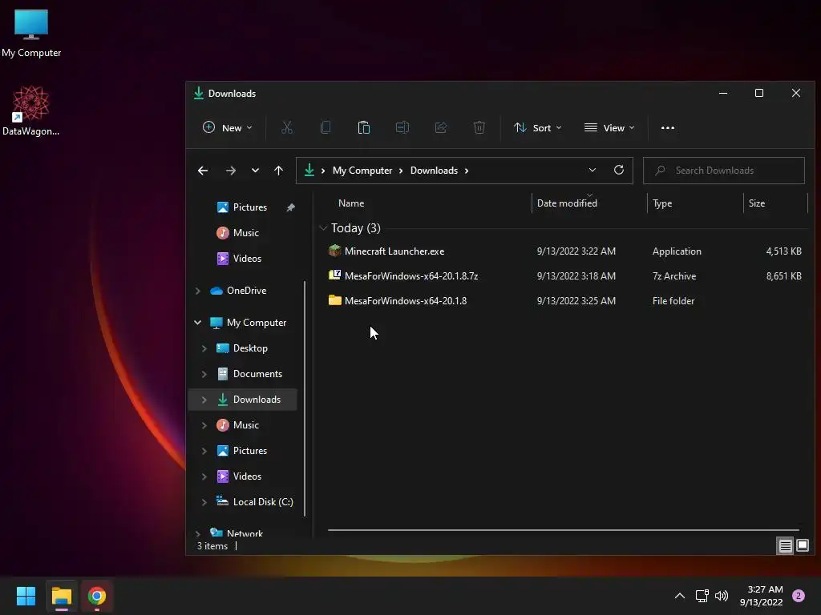
Task: Open the taskbar clock and date
Action: [x=762, y=596]
